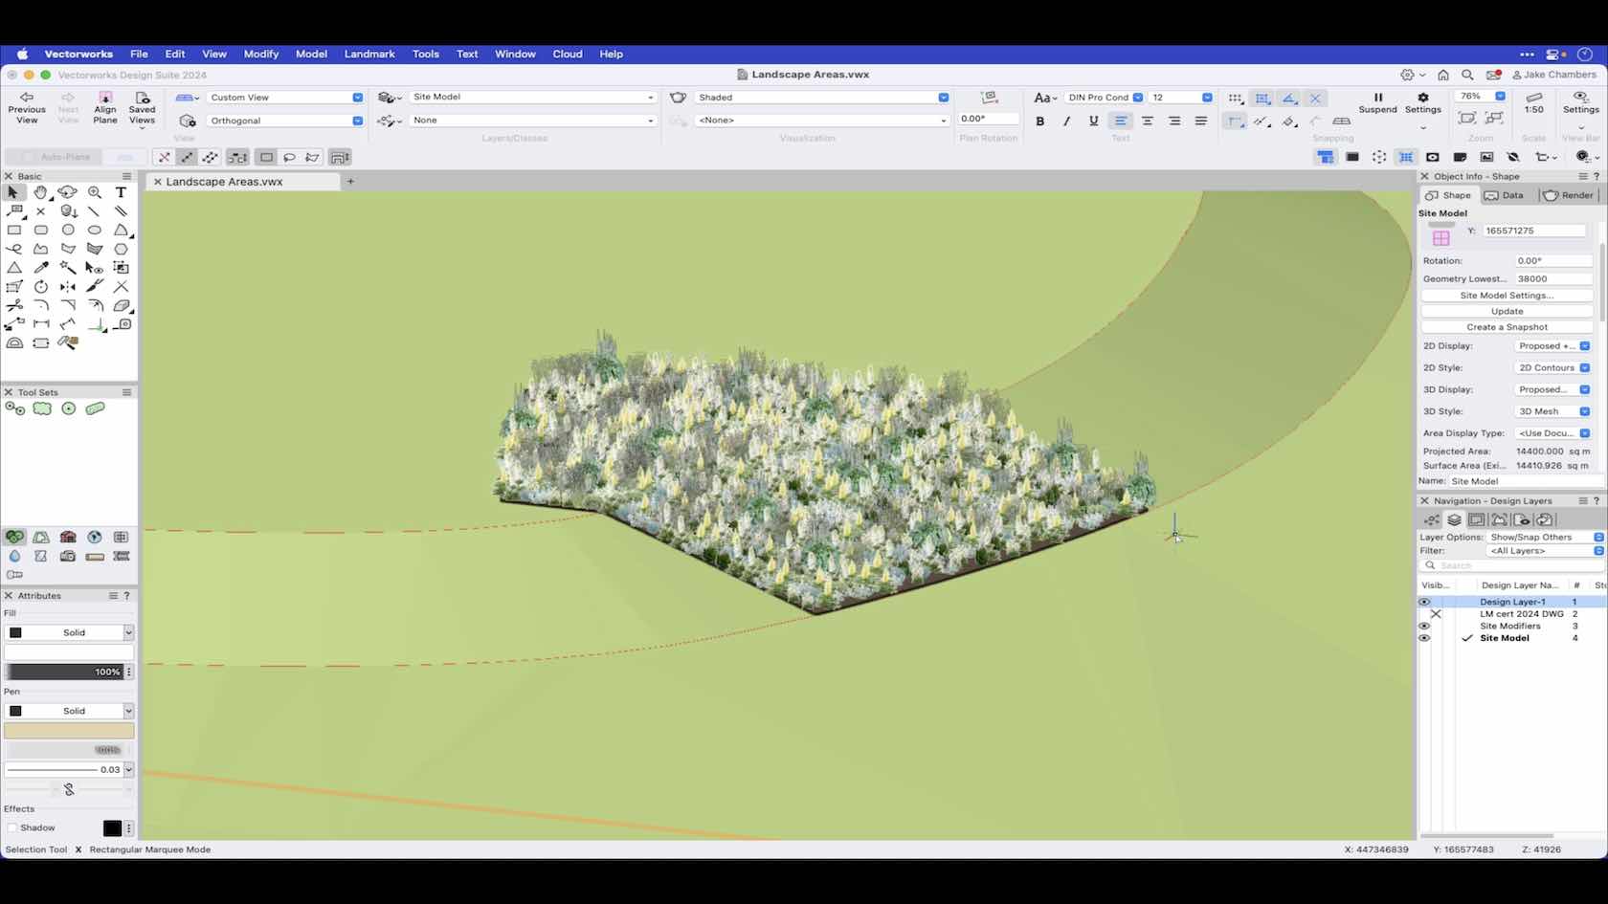Select the Triangle tool
This screenshot has width=1608, height=904.
point(13,268)
